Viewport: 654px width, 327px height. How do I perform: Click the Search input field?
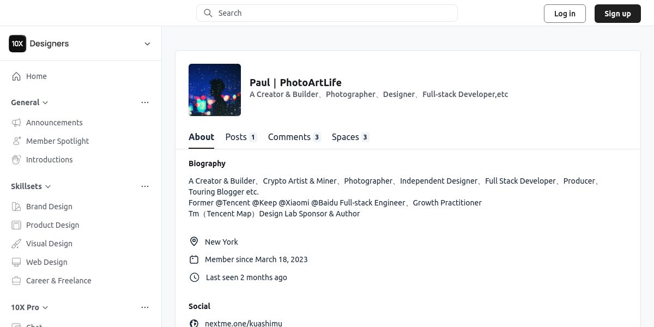327,13
